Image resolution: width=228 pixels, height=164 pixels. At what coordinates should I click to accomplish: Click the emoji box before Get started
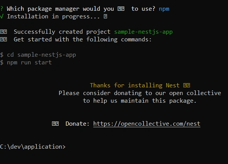pos(3,39)
